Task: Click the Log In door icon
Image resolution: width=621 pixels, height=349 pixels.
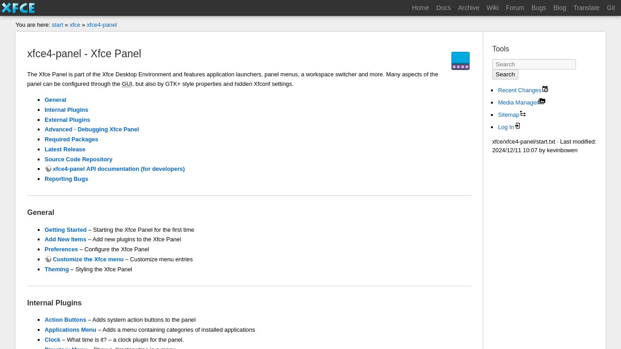Action: 518,126
